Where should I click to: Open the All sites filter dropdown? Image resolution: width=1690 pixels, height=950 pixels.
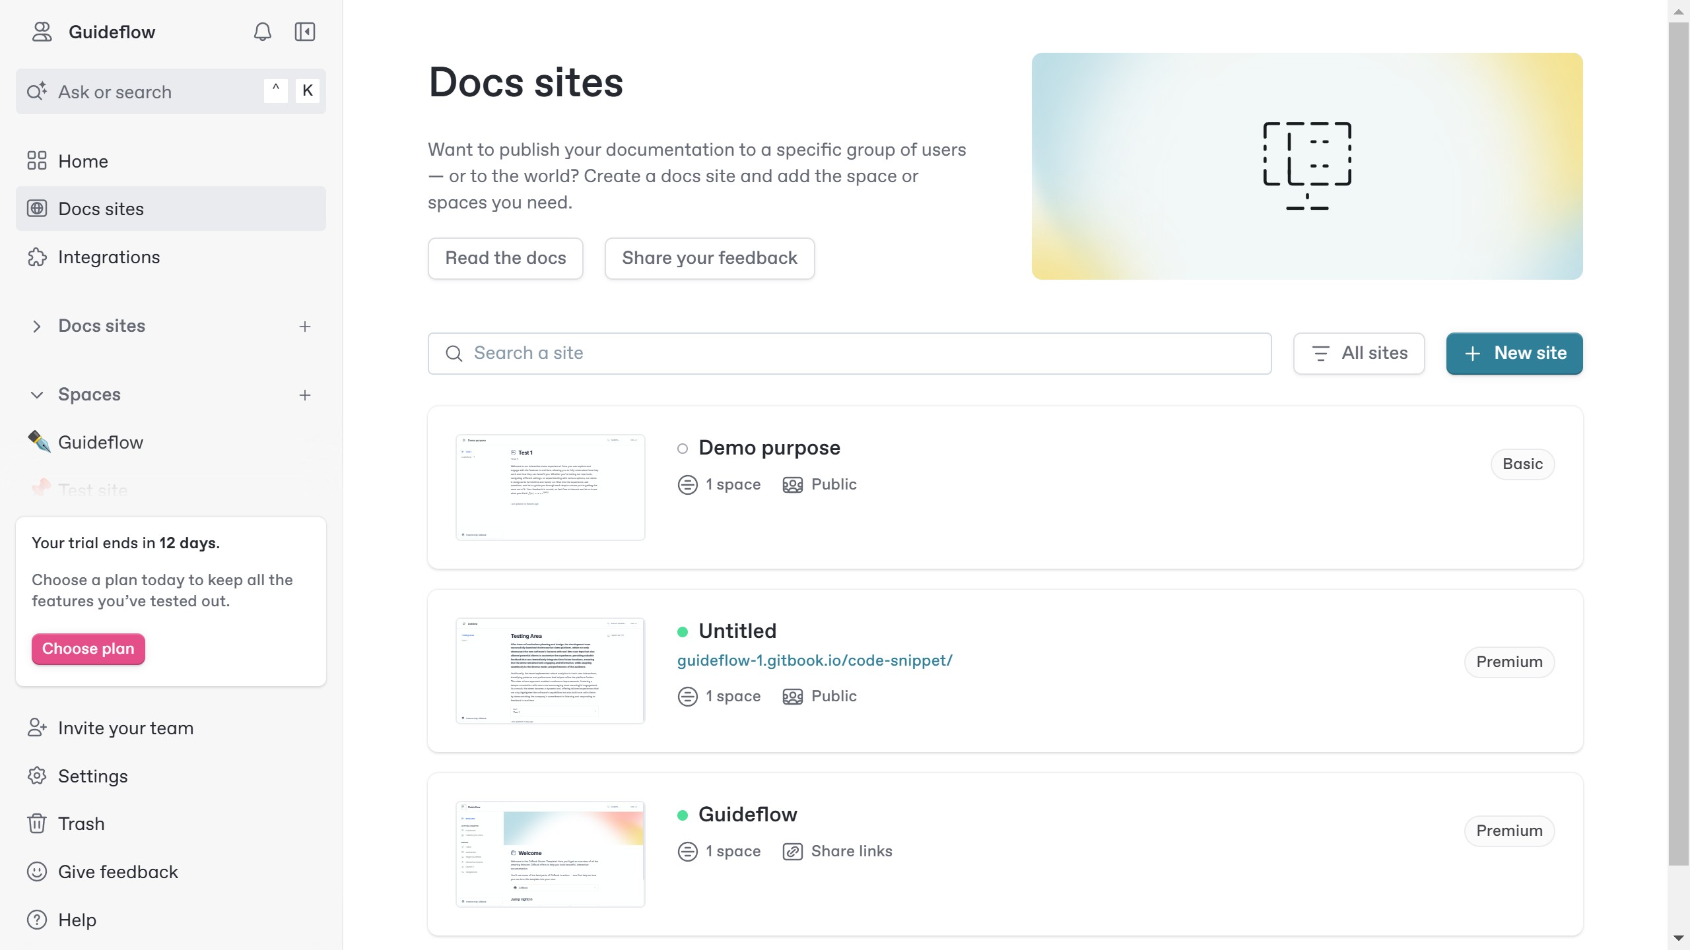[1359, 353]
